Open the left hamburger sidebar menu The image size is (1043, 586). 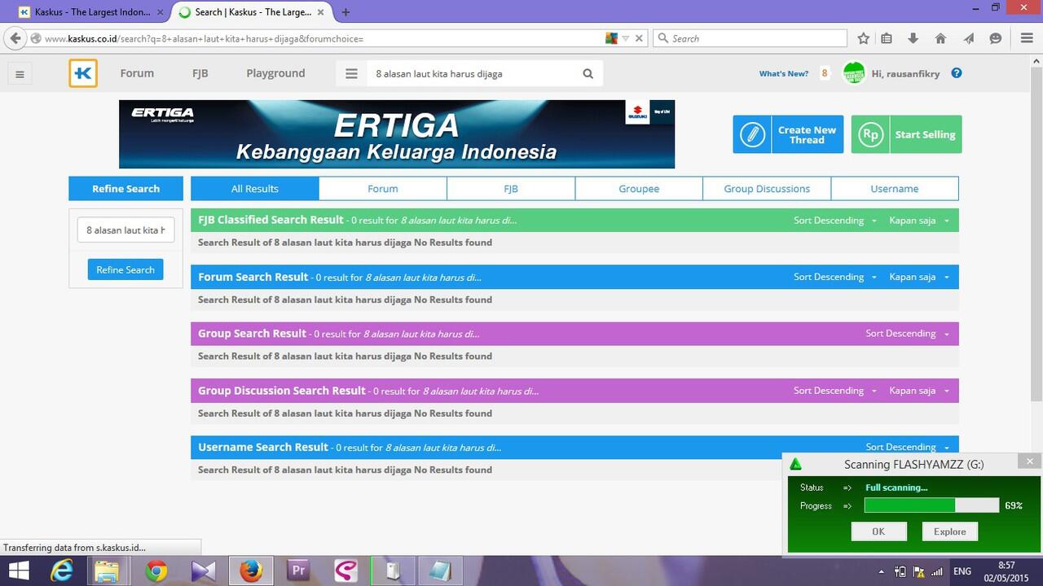[20, 74]
